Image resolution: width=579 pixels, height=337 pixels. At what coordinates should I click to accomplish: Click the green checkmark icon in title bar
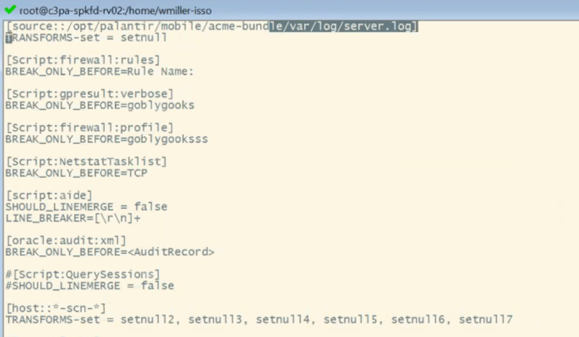pos(9,9)
